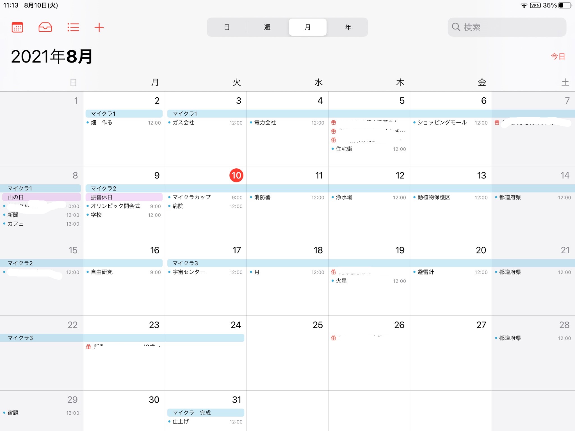
Task: Open 山の日 holiday event
Action: 41,197
